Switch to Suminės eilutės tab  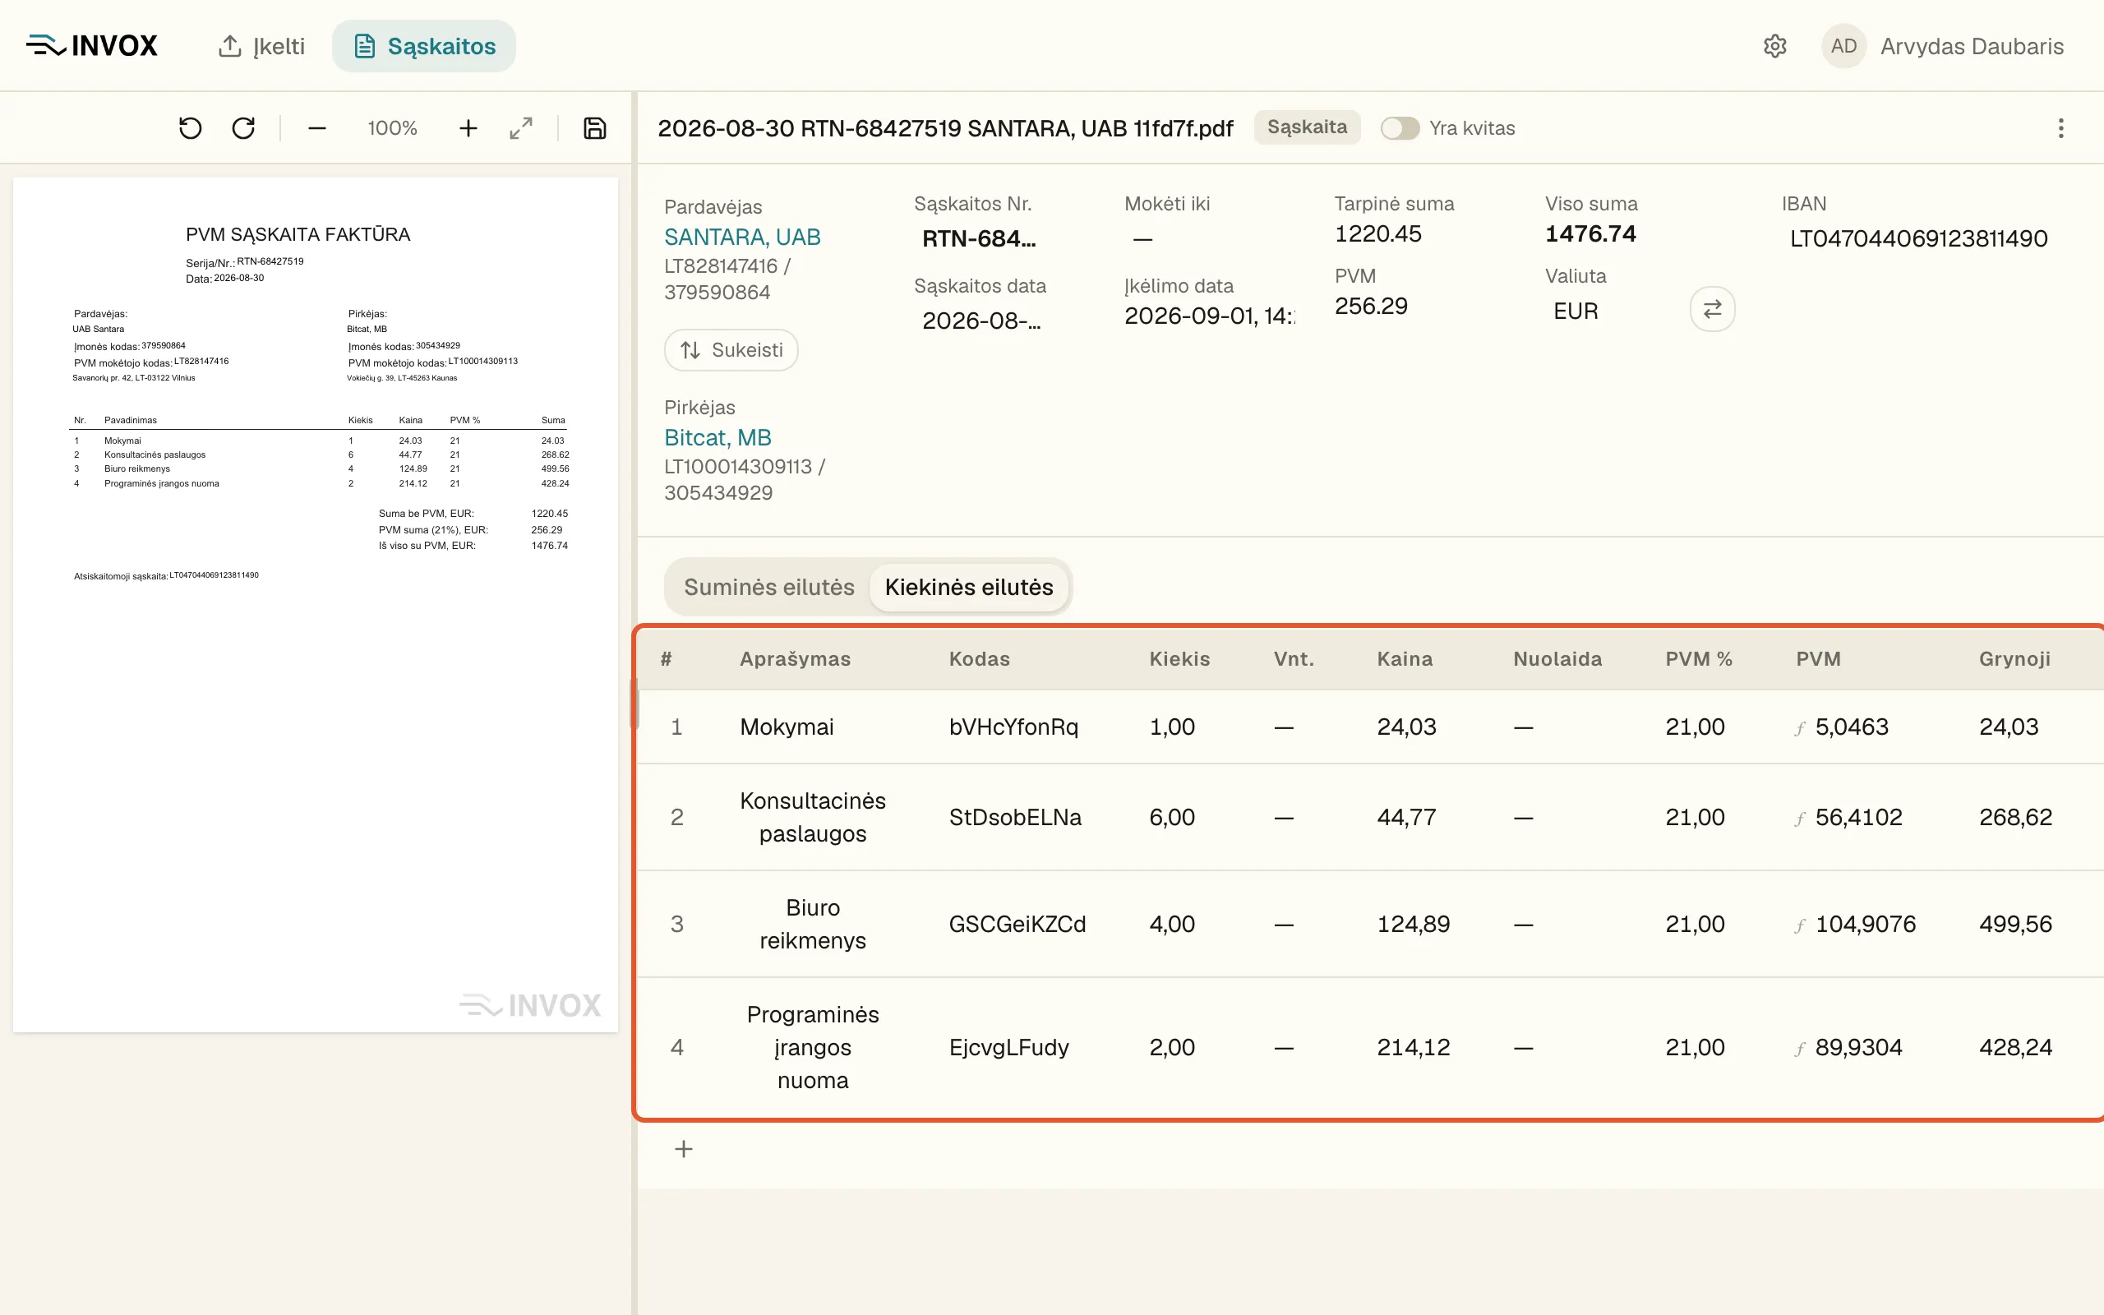pos(768,587)
